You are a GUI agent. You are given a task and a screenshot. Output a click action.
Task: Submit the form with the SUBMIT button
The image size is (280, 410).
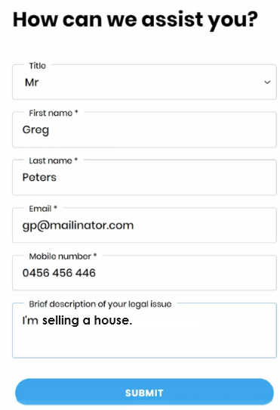tap(144, 393)
